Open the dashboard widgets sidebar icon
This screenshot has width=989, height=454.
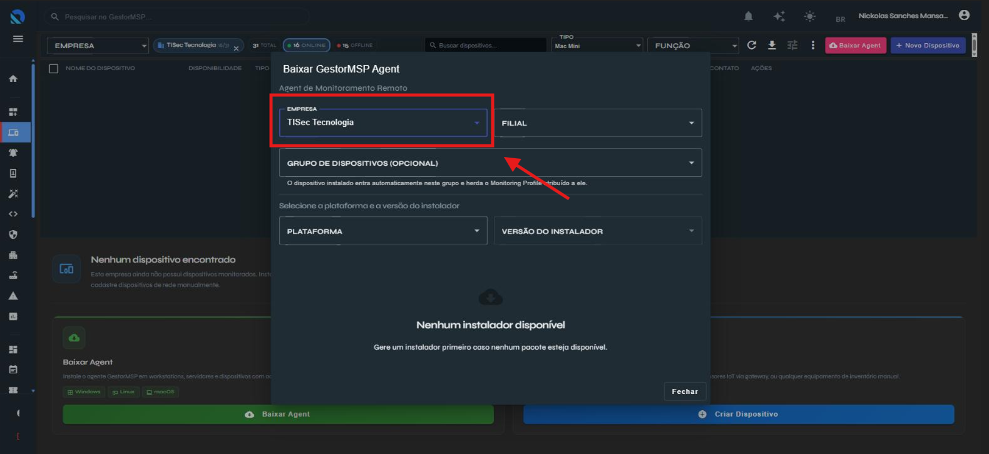[13, 112]
